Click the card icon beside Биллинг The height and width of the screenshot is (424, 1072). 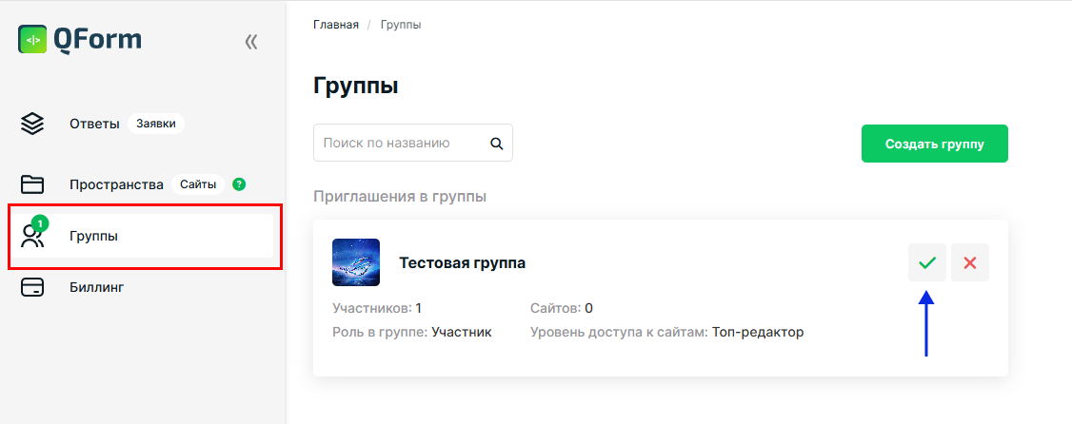[x=32, y=287]
